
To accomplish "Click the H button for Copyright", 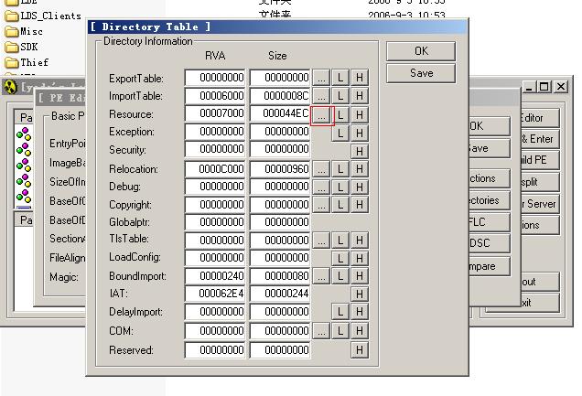I will tap(360, 205).
